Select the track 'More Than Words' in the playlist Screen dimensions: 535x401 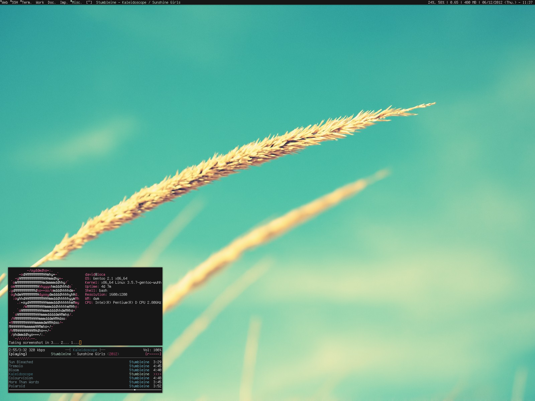point(85,382)
